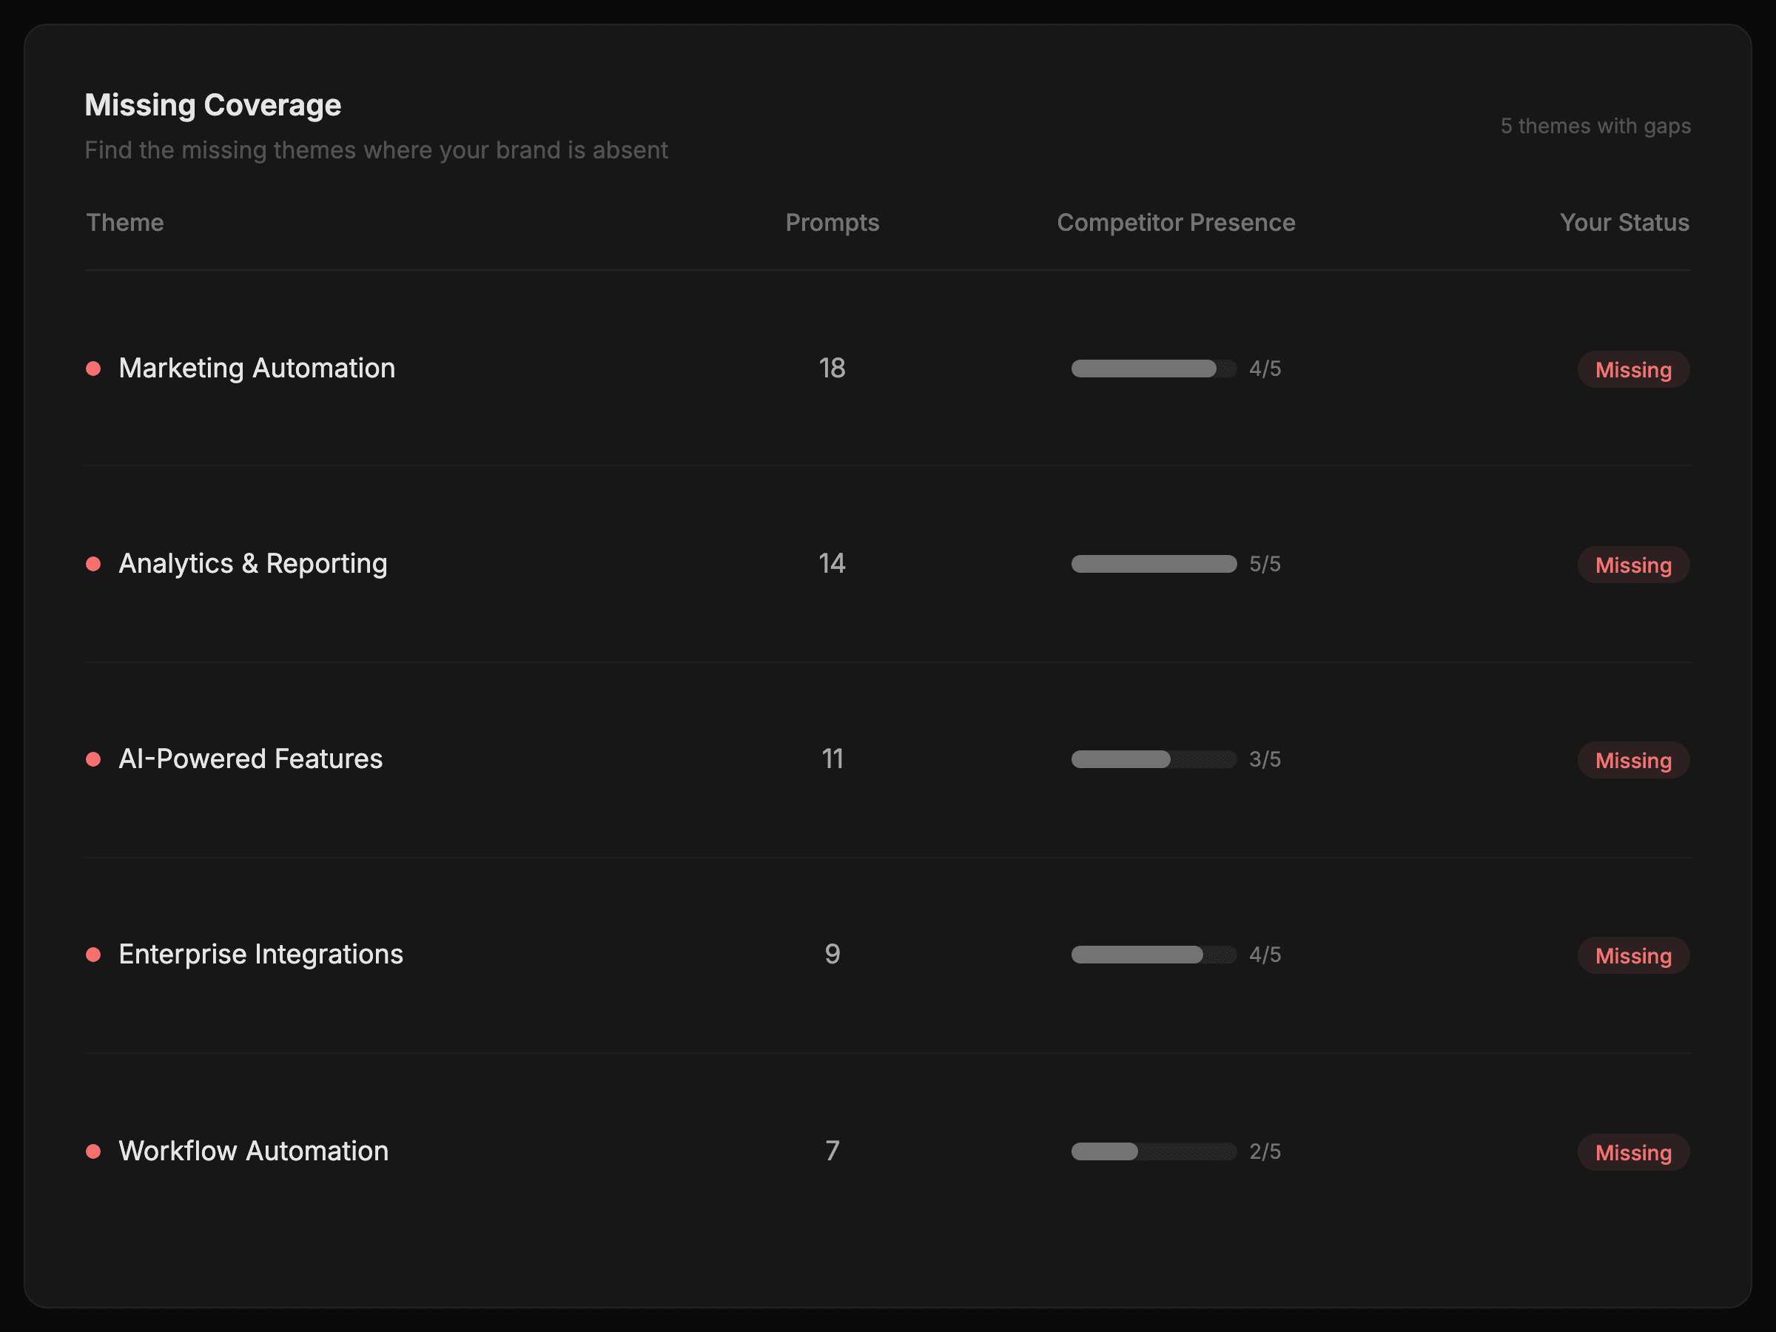Click red dot beside Enterprise Integrations
This screenshot has height=1332, width=1776.
(x=93, y=955)
